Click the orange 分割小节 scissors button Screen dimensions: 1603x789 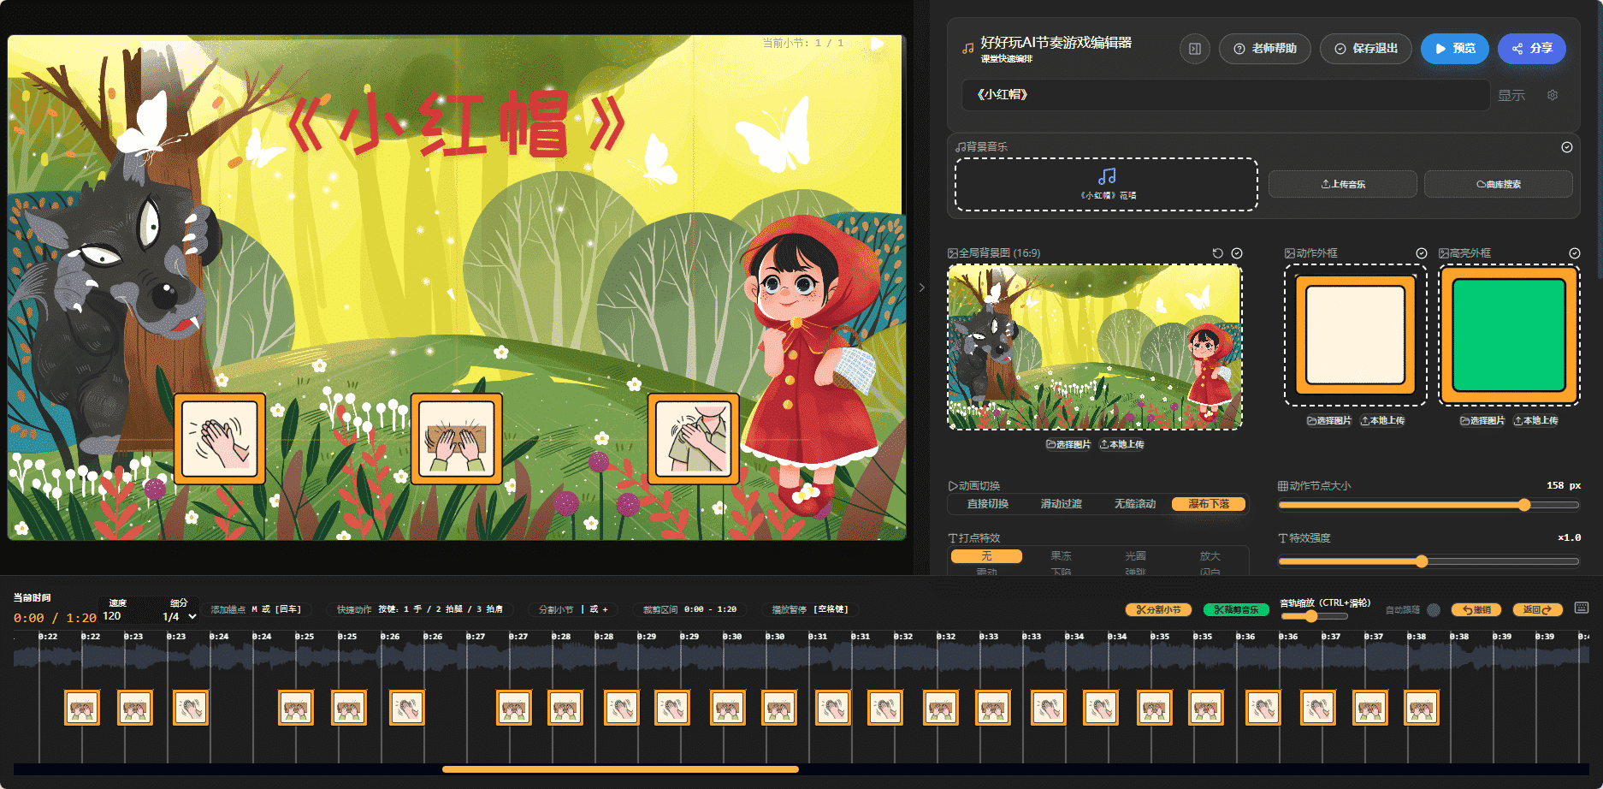pos(1159,610)
